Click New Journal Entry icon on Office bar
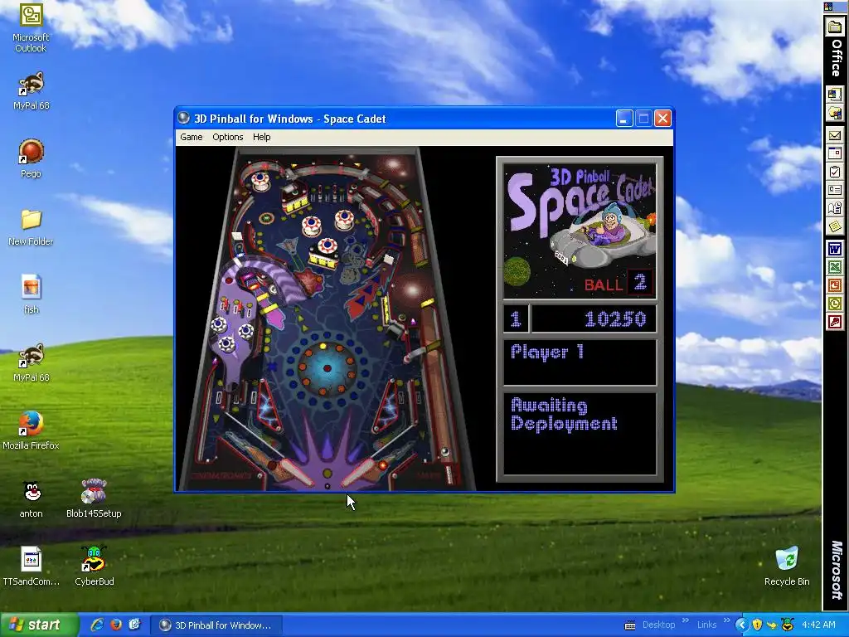This screenshot has width=849, height=637. (834, 208)
